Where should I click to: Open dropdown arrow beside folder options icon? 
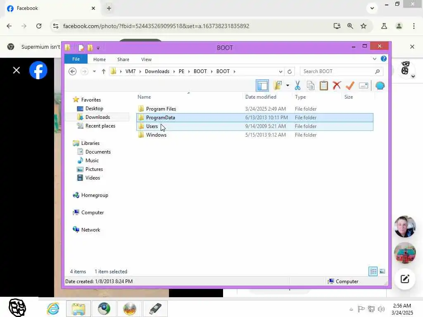point(288,86)
